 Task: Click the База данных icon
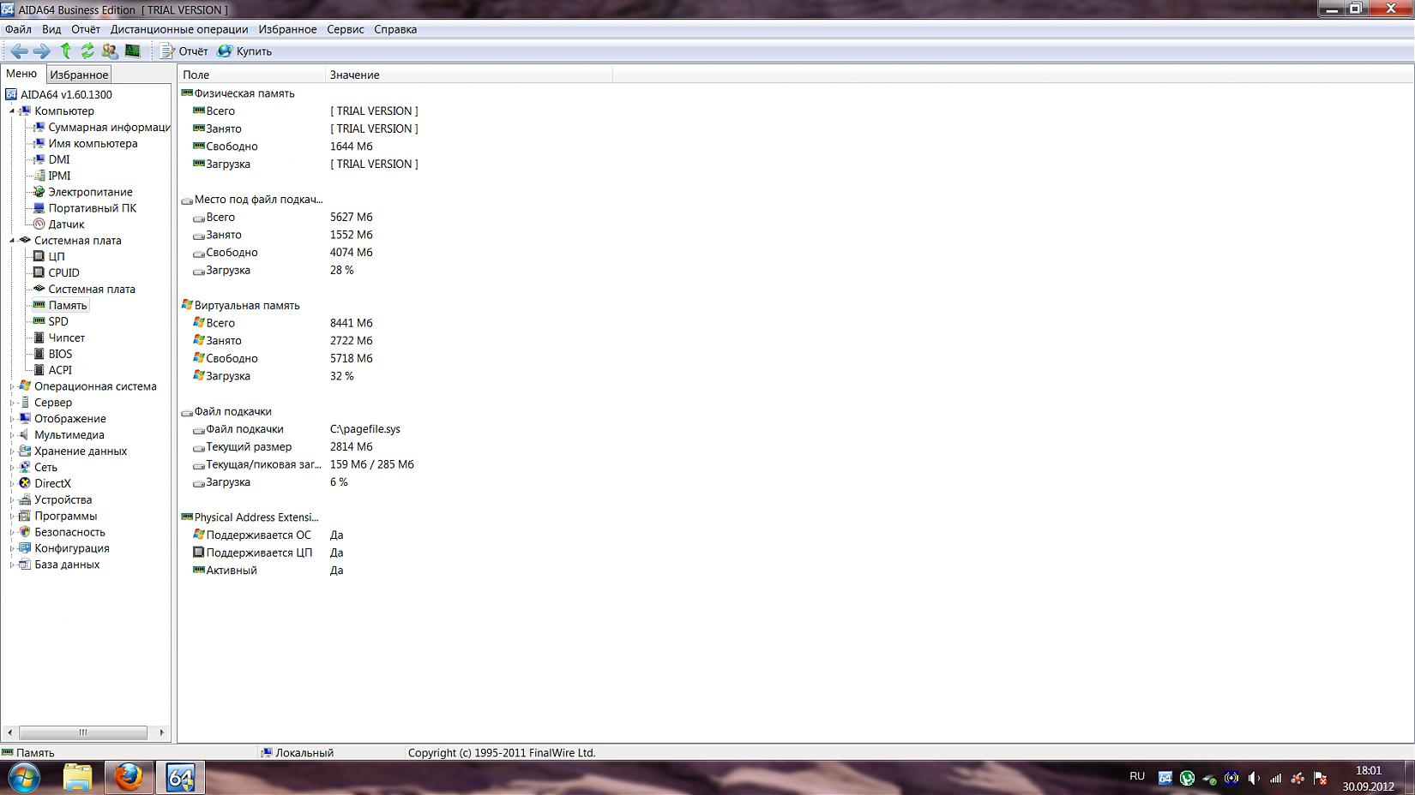pos(25,565)
